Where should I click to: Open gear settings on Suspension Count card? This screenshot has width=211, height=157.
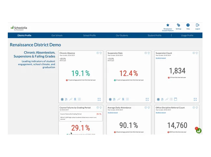(x=194, y=53)
